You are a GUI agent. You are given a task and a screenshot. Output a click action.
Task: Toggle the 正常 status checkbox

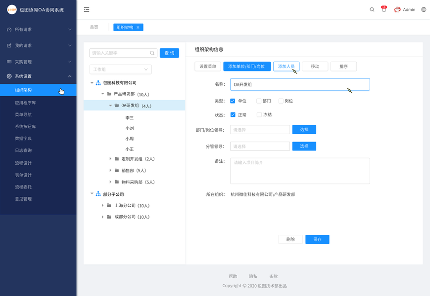(233, 114)
